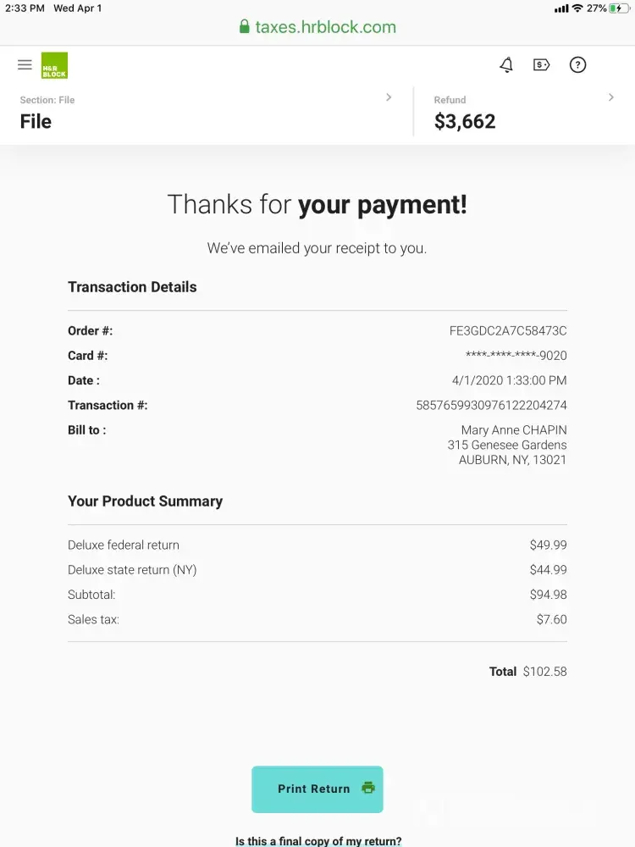Open the hamburger navigation menu
The height and width of the screenshot is (847, 635).
point(25,65)
